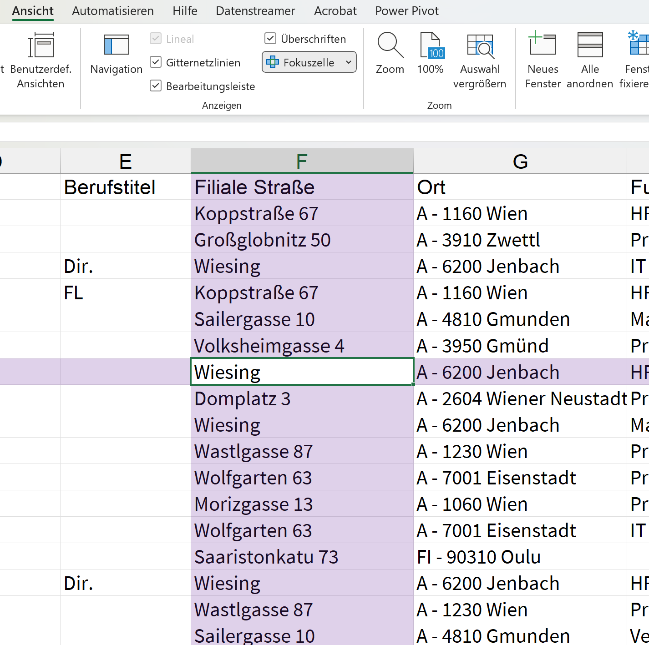Click the Navigation pane icon
Viewport: 649px width, 645px height.
coord(116,45)
